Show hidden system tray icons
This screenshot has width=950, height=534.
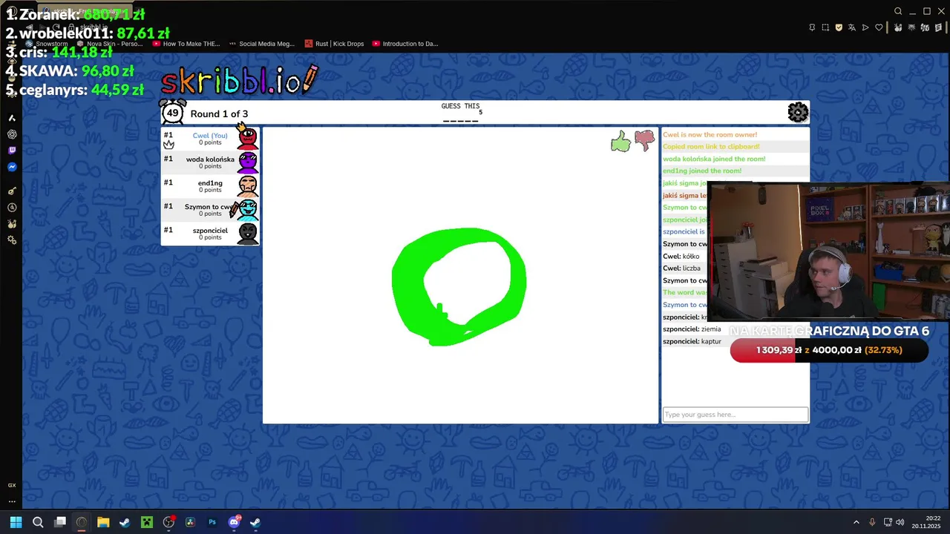click(856, 522)
